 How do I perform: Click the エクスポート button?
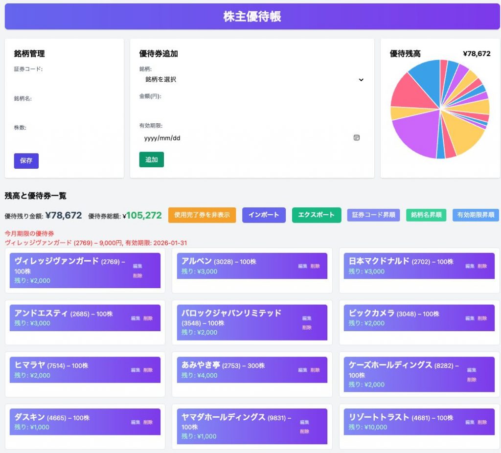pos(317,215)
